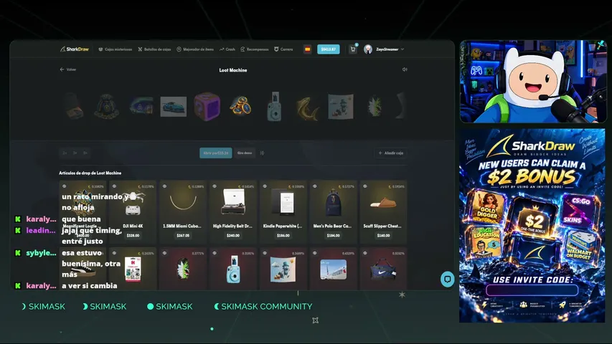Mute the Loot Machine sound
Viewport: 612px width, 344px height.
(x=405, y=70)
